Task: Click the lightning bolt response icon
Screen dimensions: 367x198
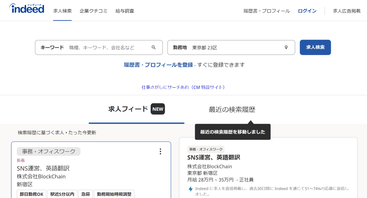Action: [x=190, y=189]
